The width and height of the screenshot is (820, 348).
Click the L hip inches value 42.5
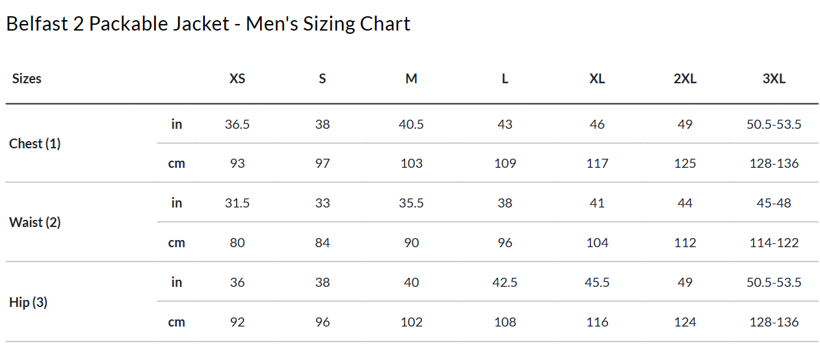coord(505,282)
